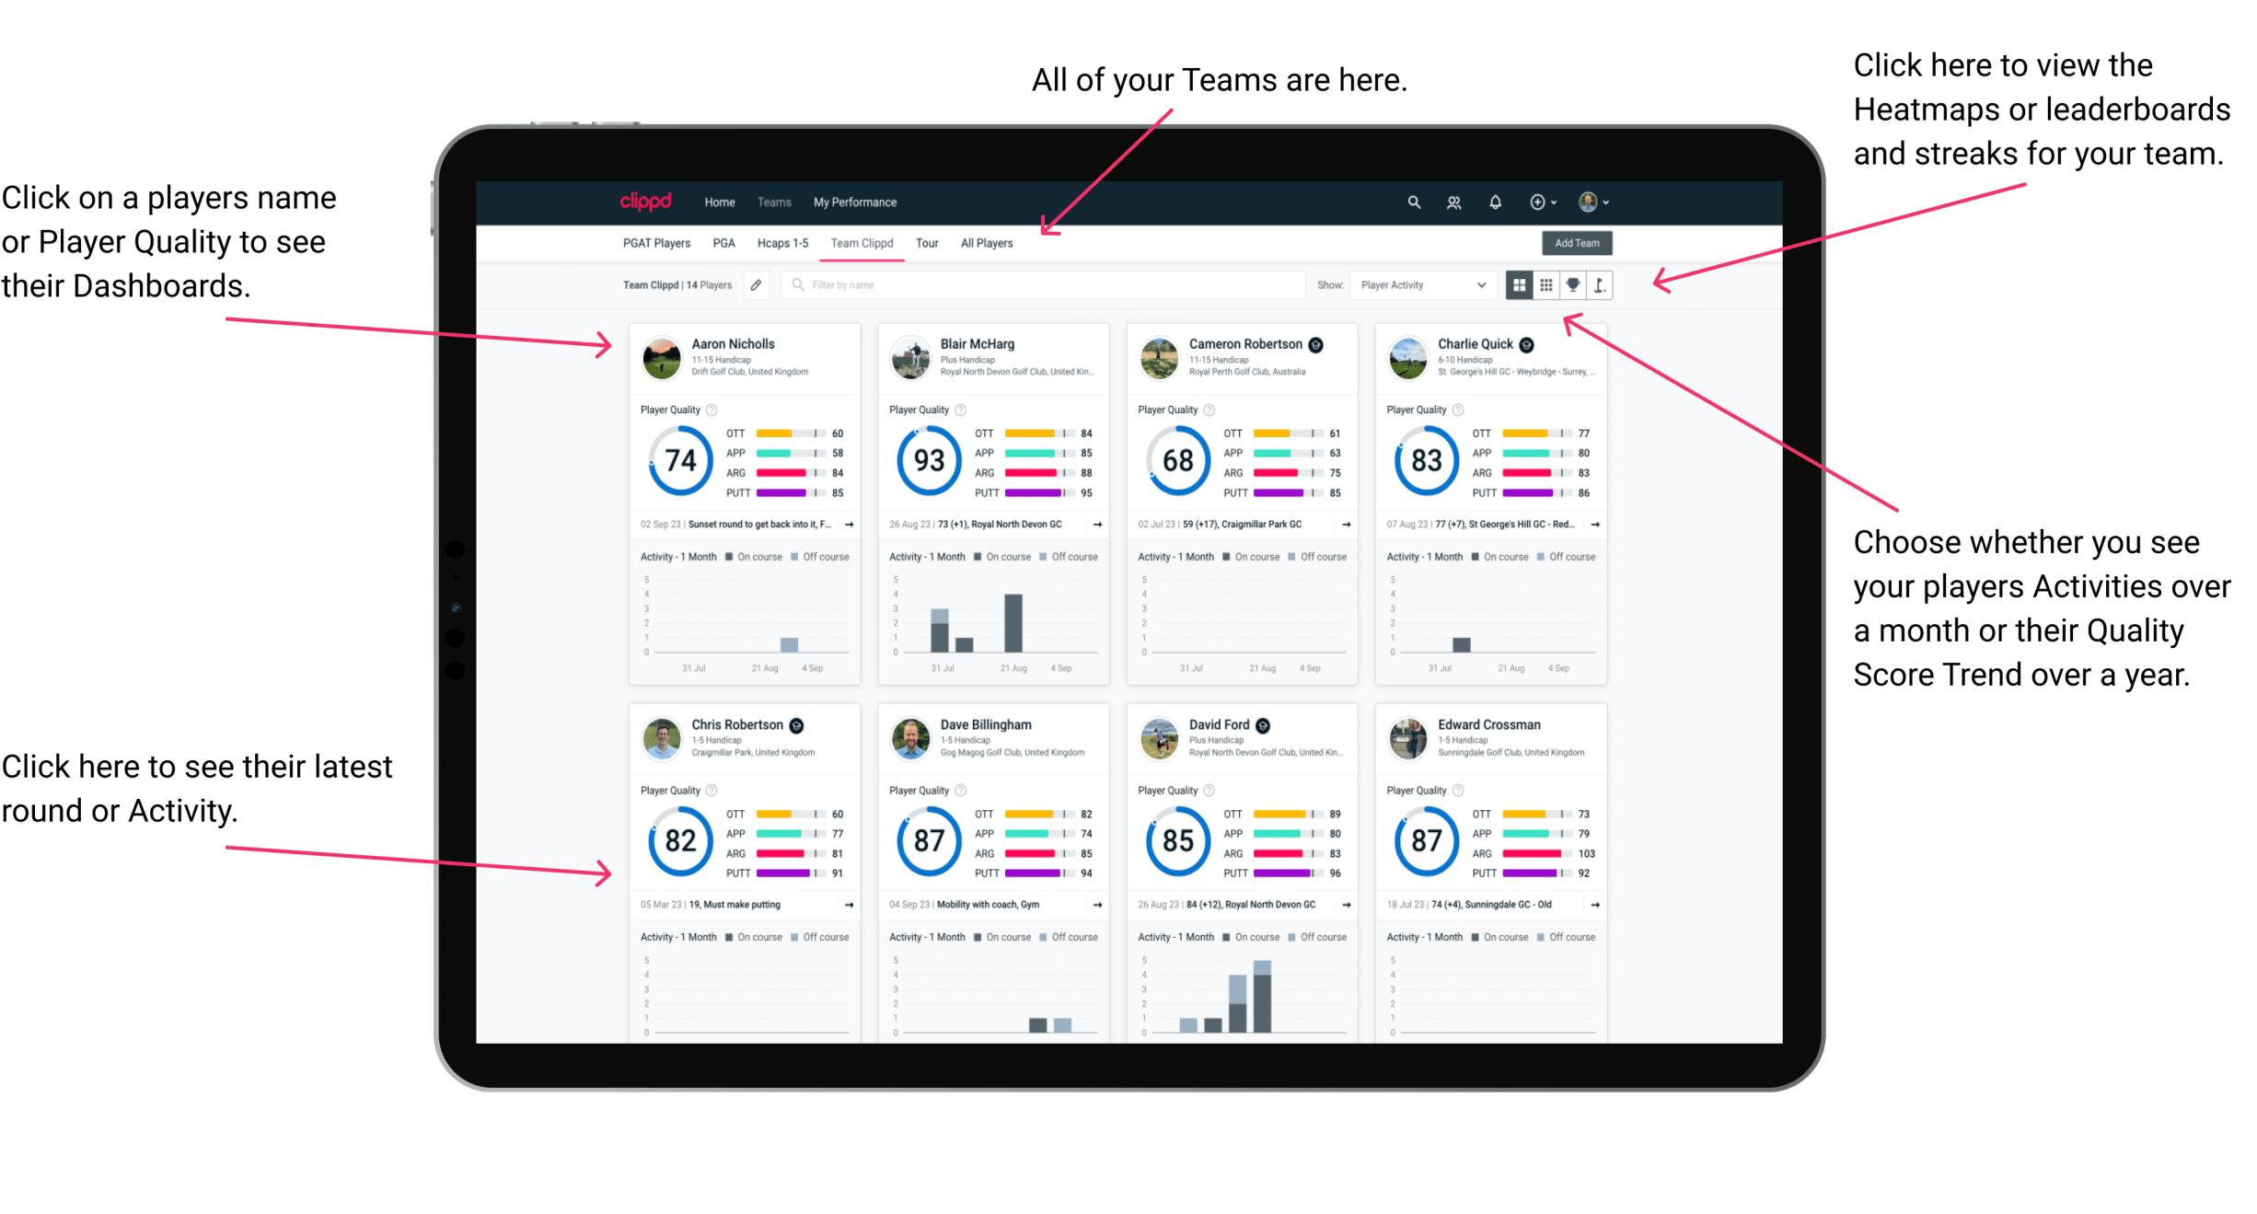The image size is (2257, 1214).
Task: Expand the Teams navigation menu
Action: (x=776, y=202)
